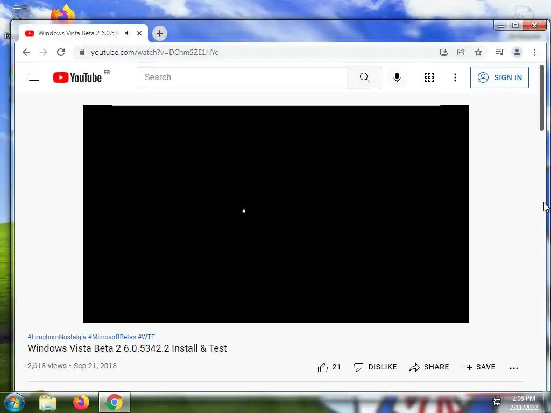
Task: Save video to playlist with SAVE
Action: pyautogui.click(x=478, y=367)
